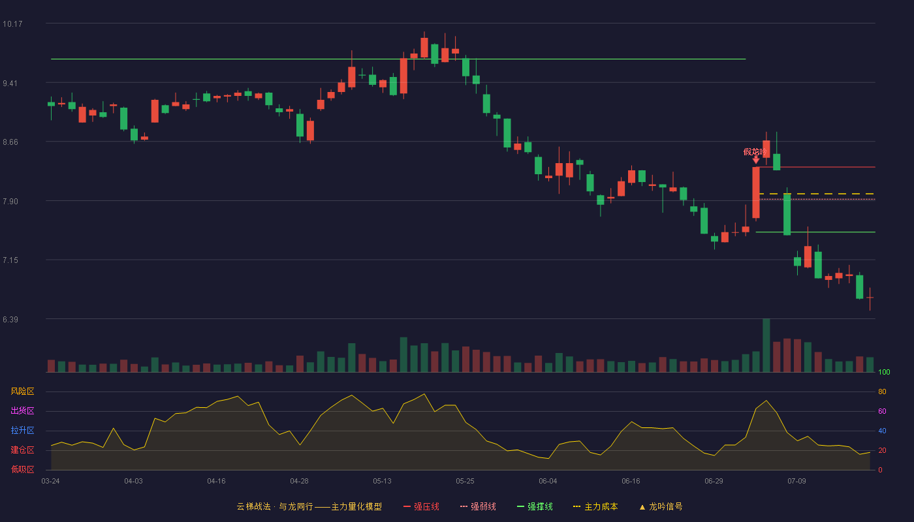Viewport: 914px width, 522px height.
Task: Toggle the 强压线 legend entry
Action: pos(421,506)
